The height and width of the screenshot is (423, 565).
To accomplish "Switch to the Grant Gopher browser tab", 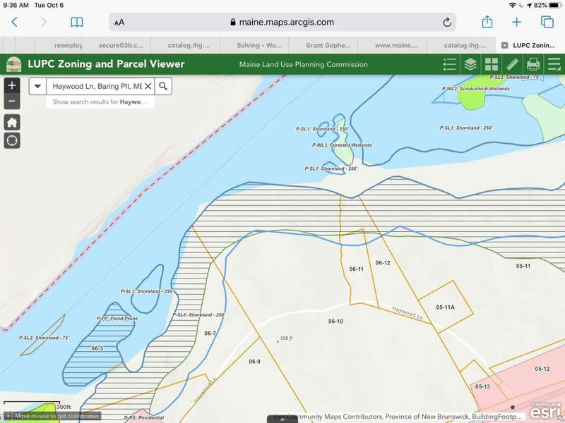I will click(328, 45).
